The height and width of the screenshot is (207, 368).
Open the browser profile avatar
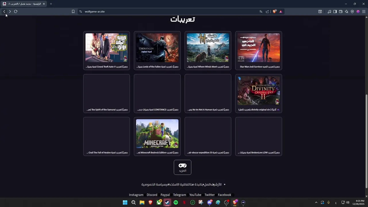point(358,11)
